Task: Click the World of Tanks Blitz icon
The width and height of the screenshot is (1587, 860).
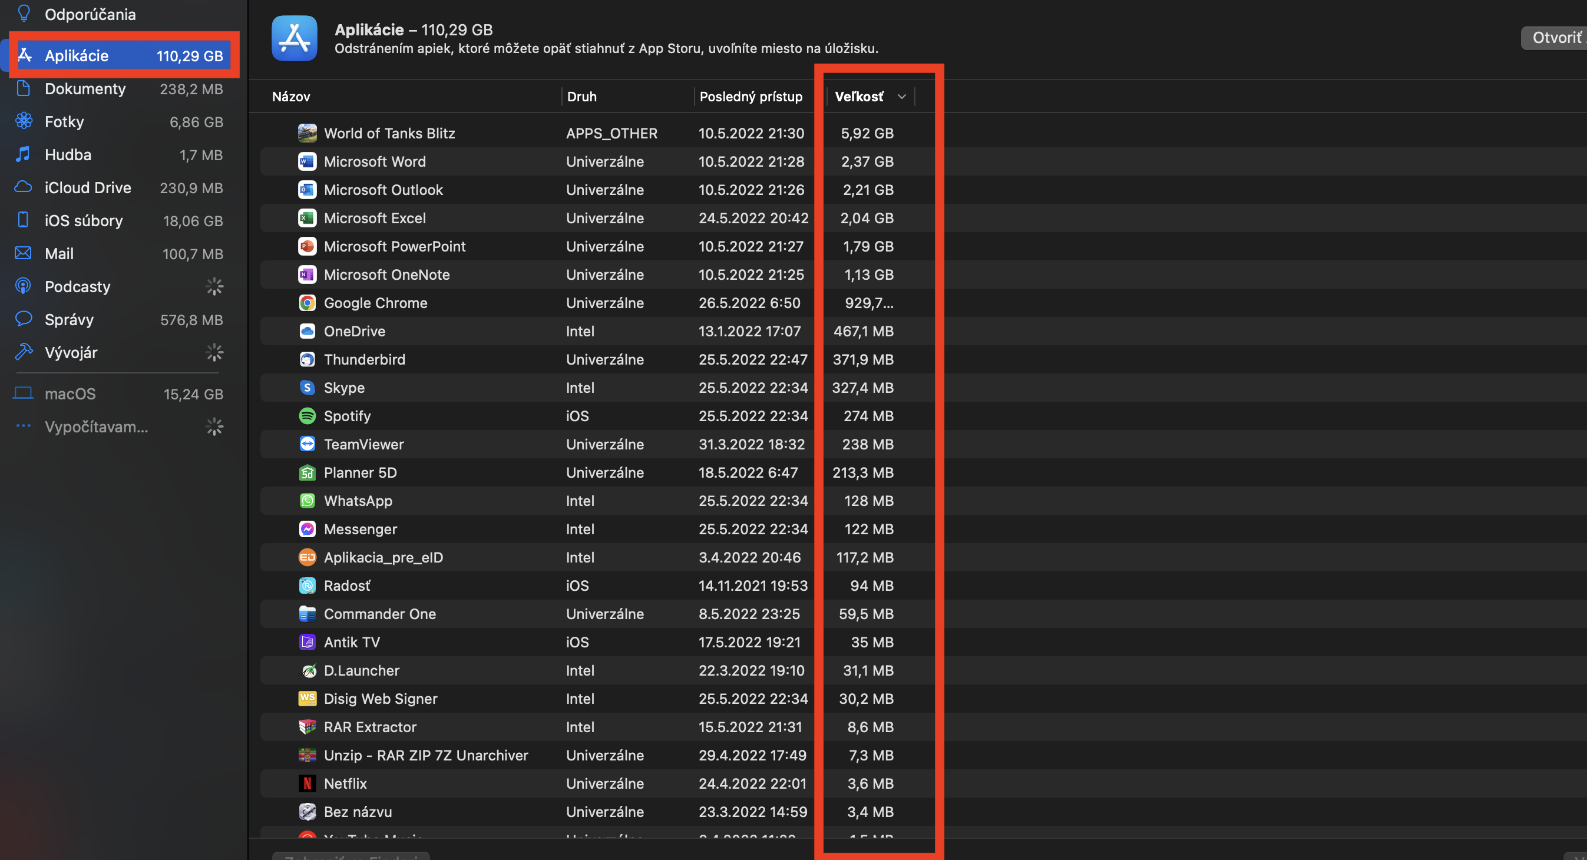Action: [307, 133]
